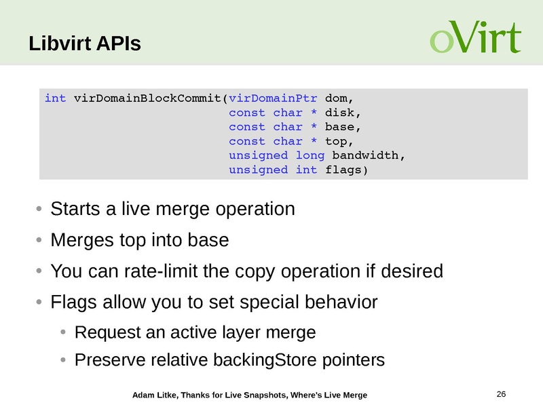Select the "Merges top into base" bullet
This screenshot has height=407, width=543.
140,240
